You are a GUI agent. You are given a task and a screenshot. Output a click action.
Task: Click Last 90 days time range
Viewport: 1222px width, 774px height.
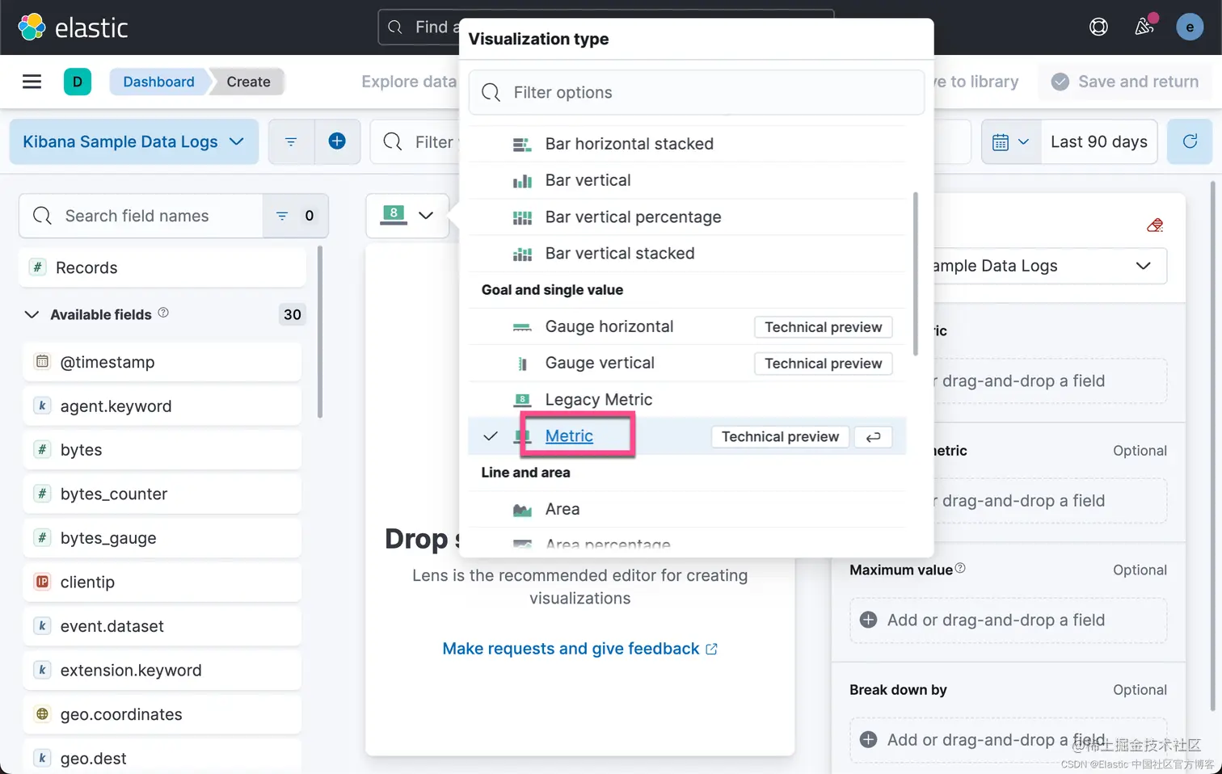click(1099, 141)
